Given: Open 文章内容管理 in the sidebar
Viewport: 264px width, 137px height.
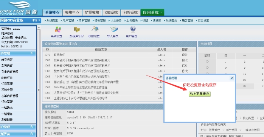Looking at the screenshot, I should [x=10, y=72].
